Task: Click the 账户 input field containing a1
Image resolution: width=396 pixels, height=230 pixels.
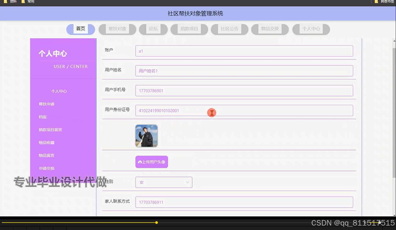Action: 244,51
